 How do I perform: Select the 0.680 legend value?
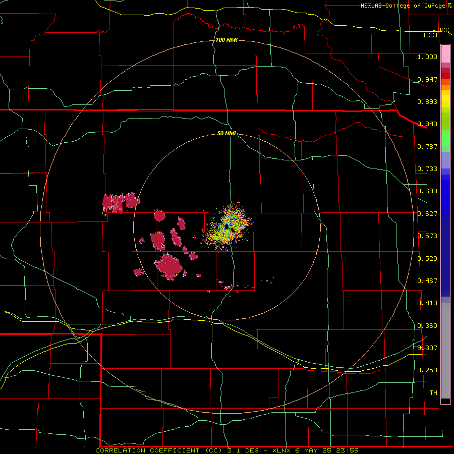click(427, 191)
